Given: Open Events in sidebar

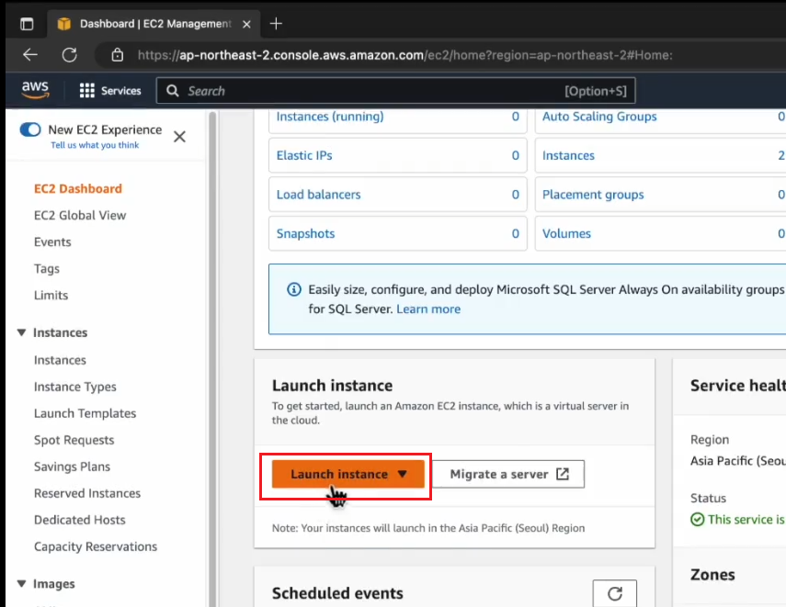Looking at the screenshot, I should (52, 242).
